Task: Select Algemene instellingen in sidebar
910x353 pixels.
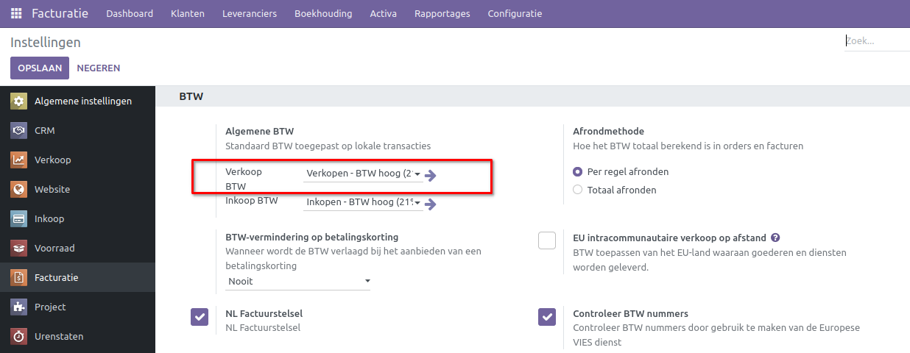Action: [x=77, y=101]
